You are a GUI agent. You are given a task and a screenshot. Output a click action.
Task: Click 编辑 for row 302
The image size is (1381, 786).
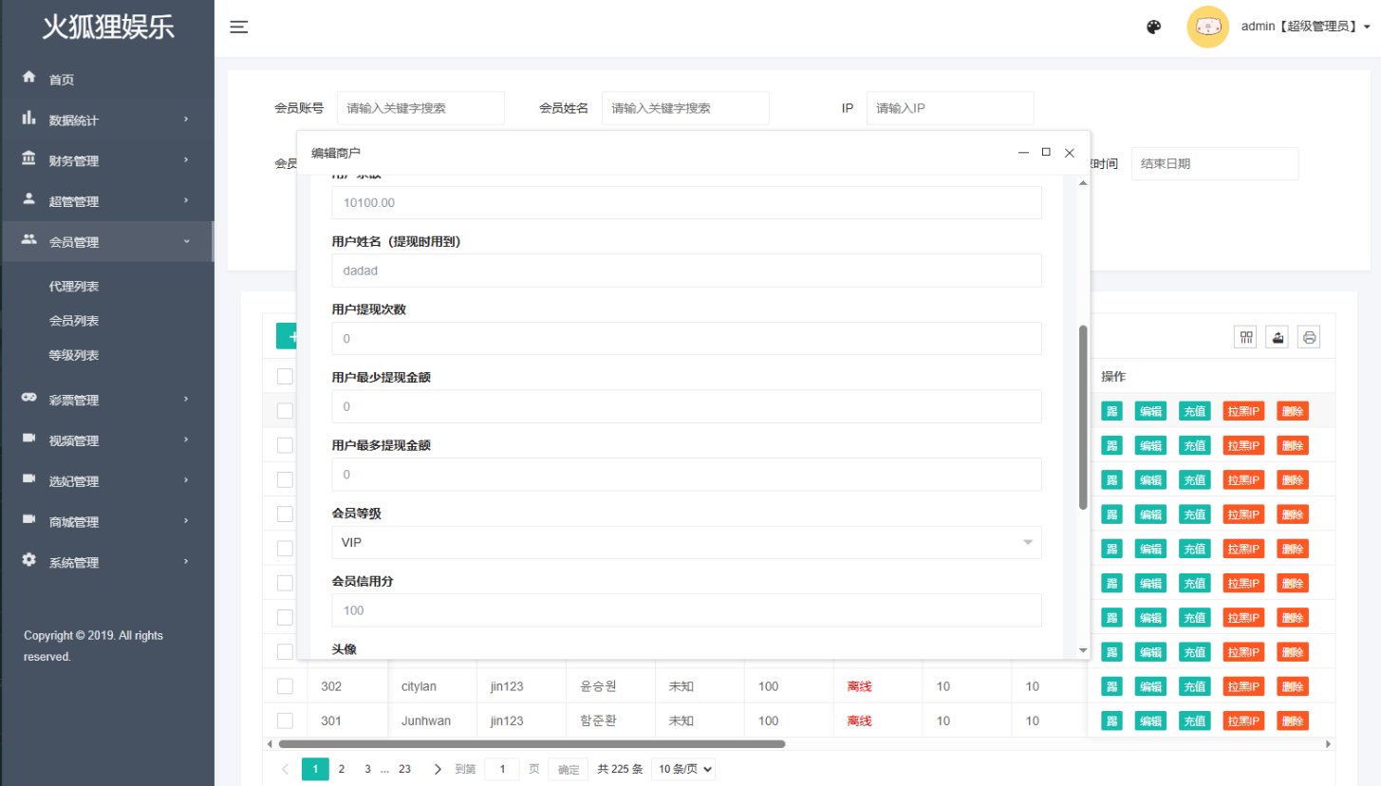(x=1150, y=686)
